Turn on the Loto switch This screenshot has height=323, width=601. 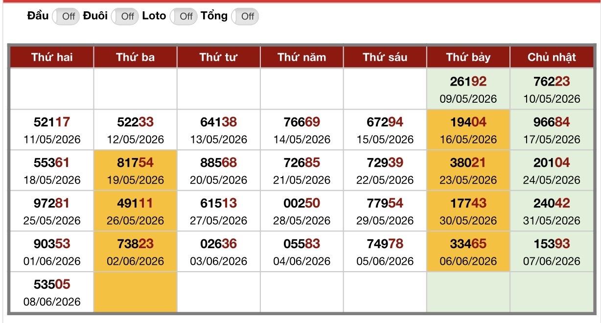tap(184, 16)
